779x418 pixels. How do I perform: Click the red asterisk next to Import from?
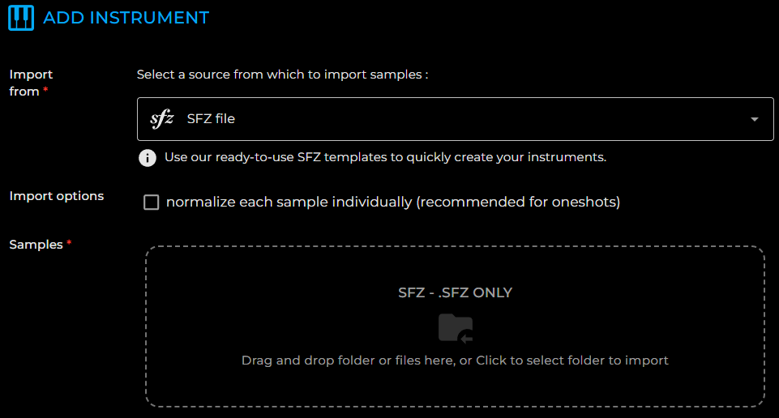coord(45,89)
